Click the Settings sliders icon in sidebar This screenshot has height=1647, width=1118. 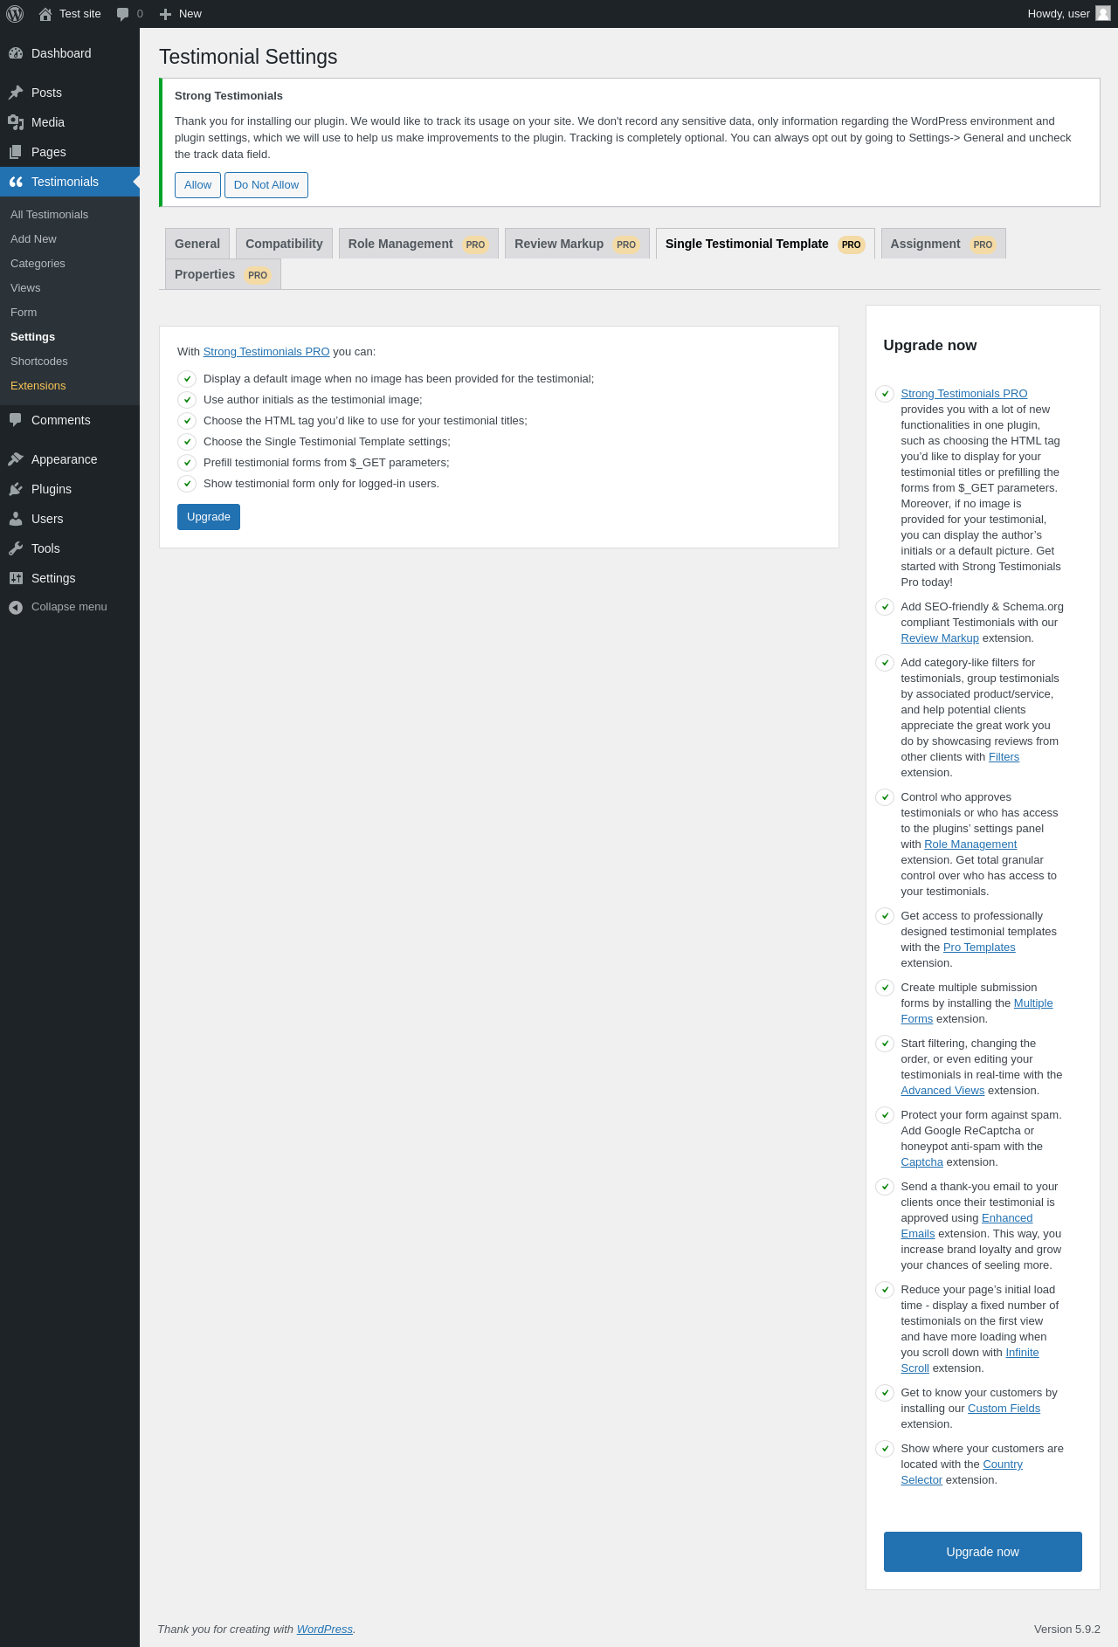16,578
